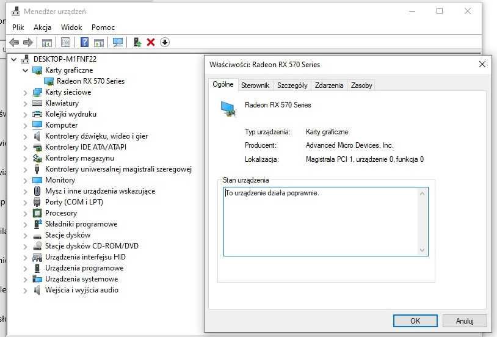
Task: Click the show/hide console tree toolbar icon
Action: pyautogui.click(x=47, y=42)
